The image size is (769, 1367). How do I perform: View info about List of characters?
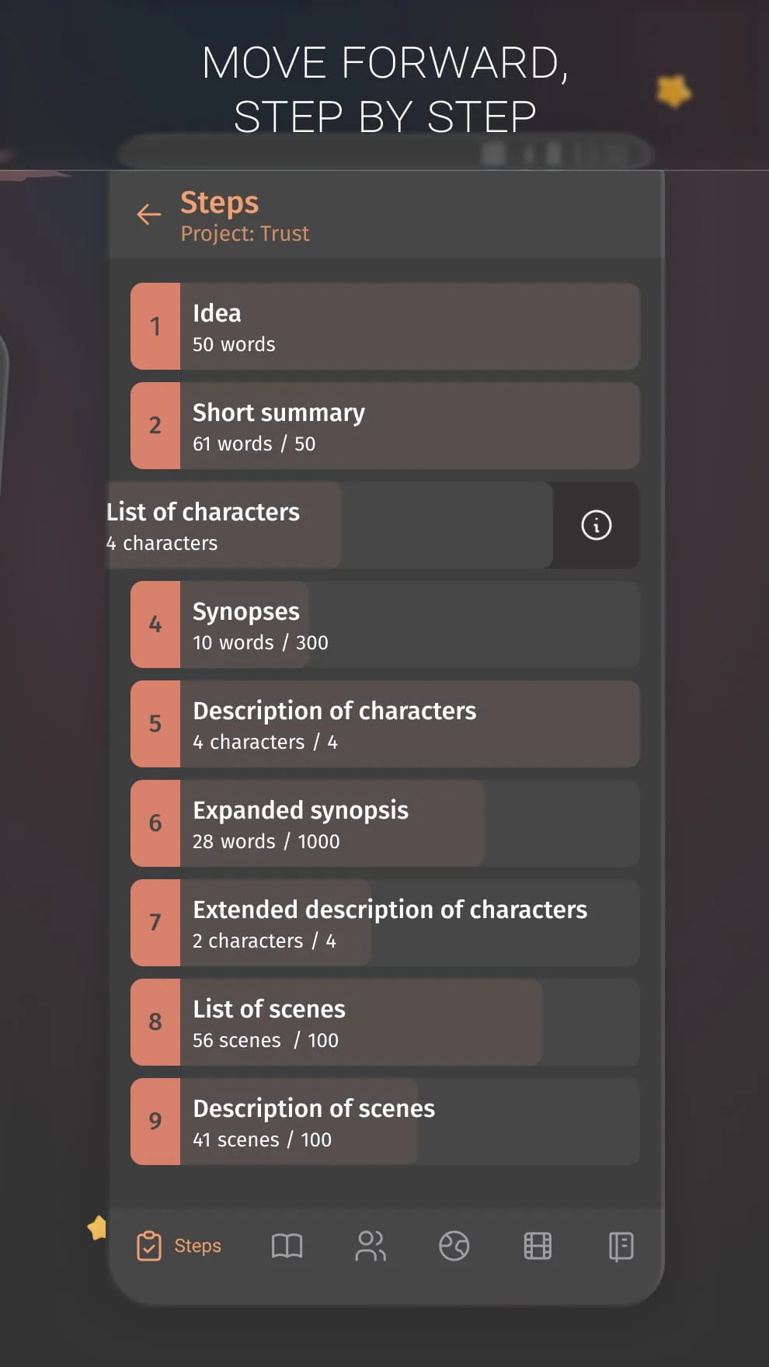tap(595, 525)
